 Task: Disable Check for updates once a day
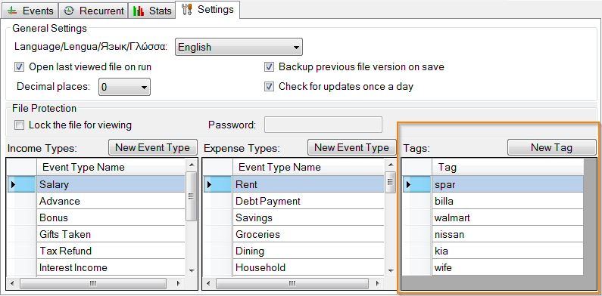(269, 87)
